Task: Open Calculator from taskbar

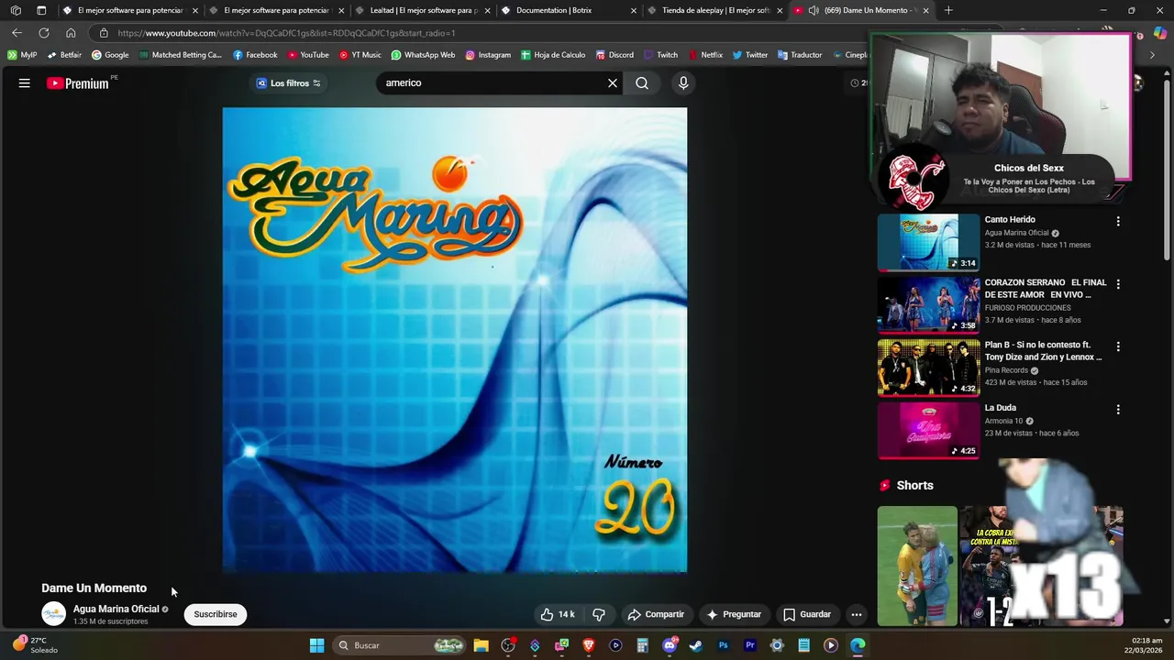Action: (642, 645)
